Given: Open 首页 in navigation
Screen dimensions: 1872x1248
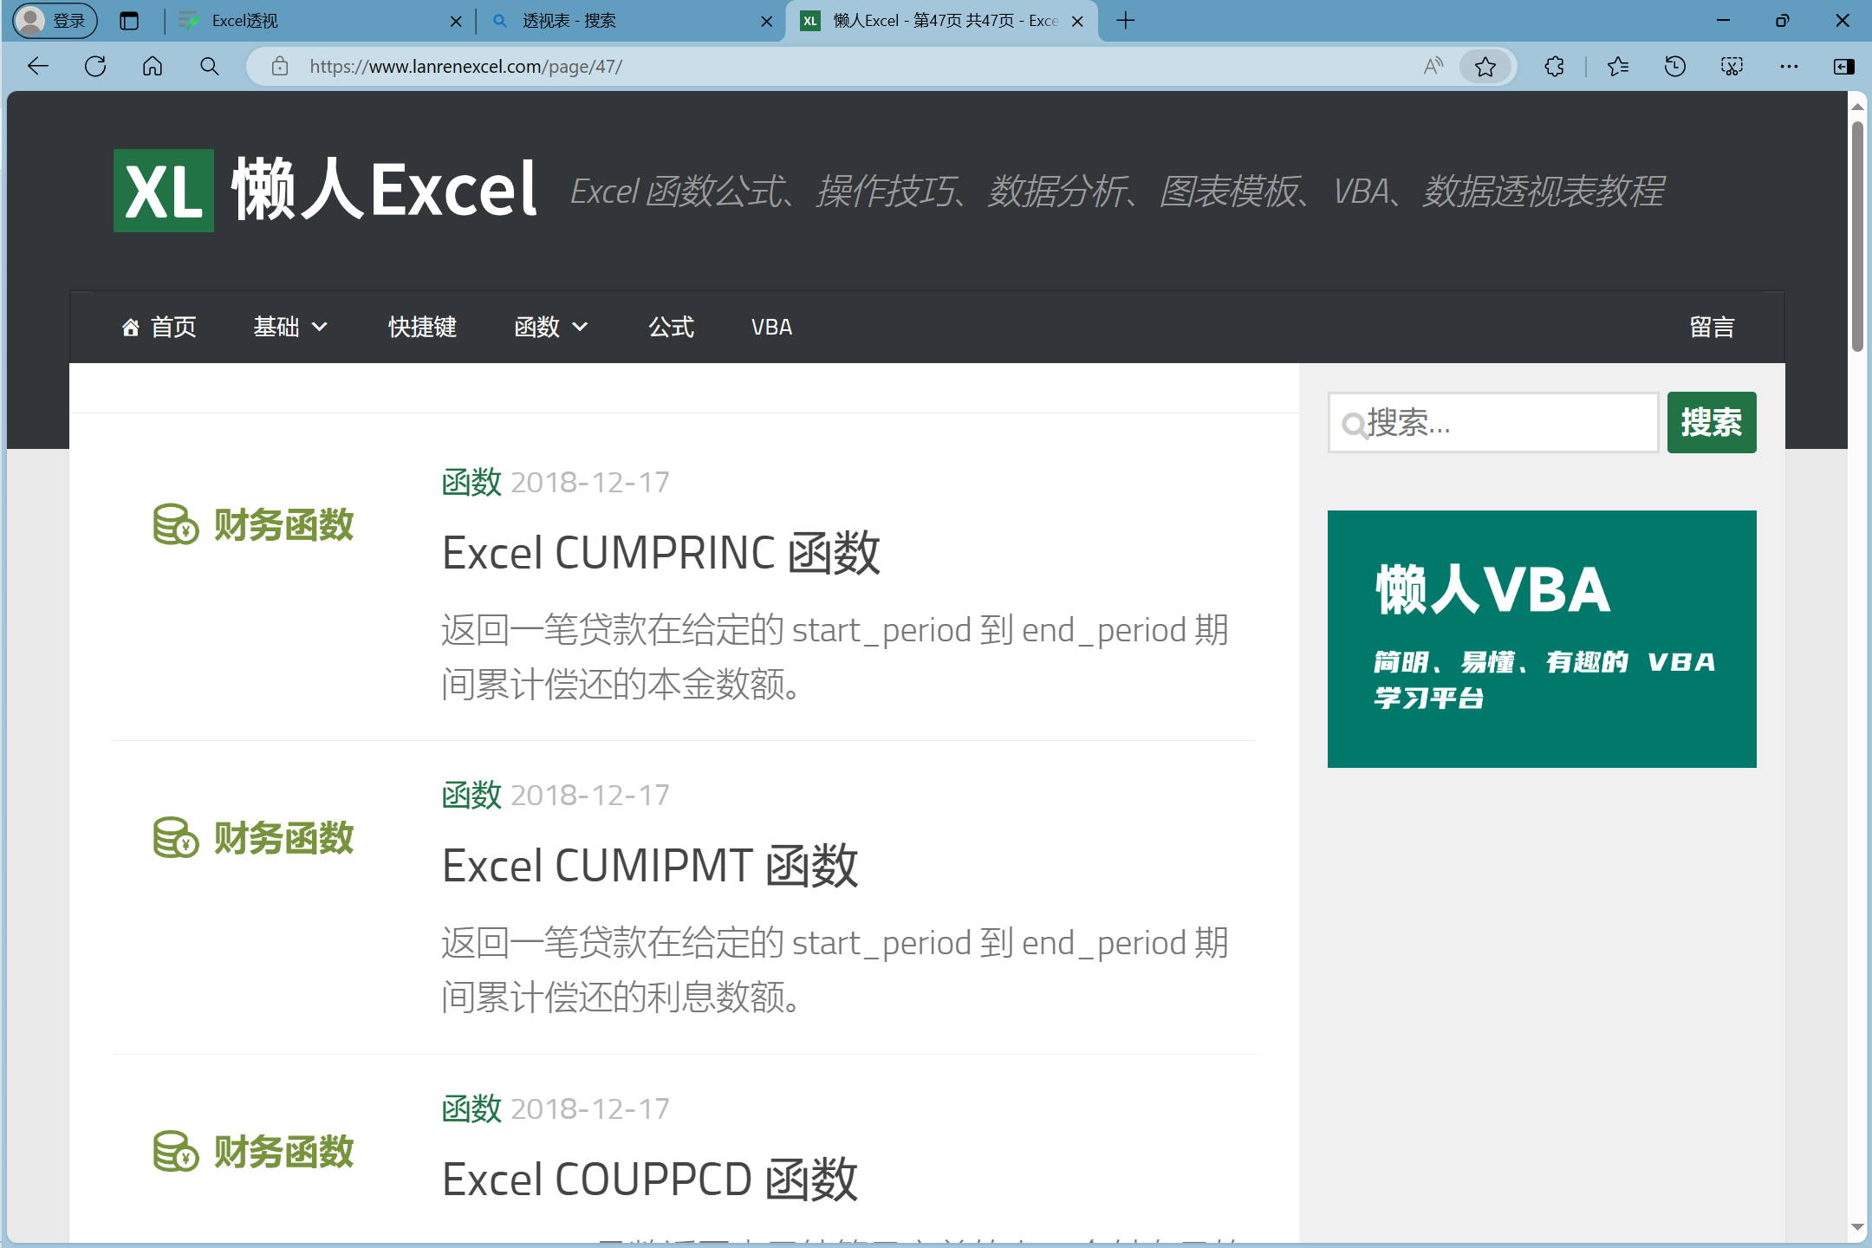Looking at the screenshot, I should point(159,328).
